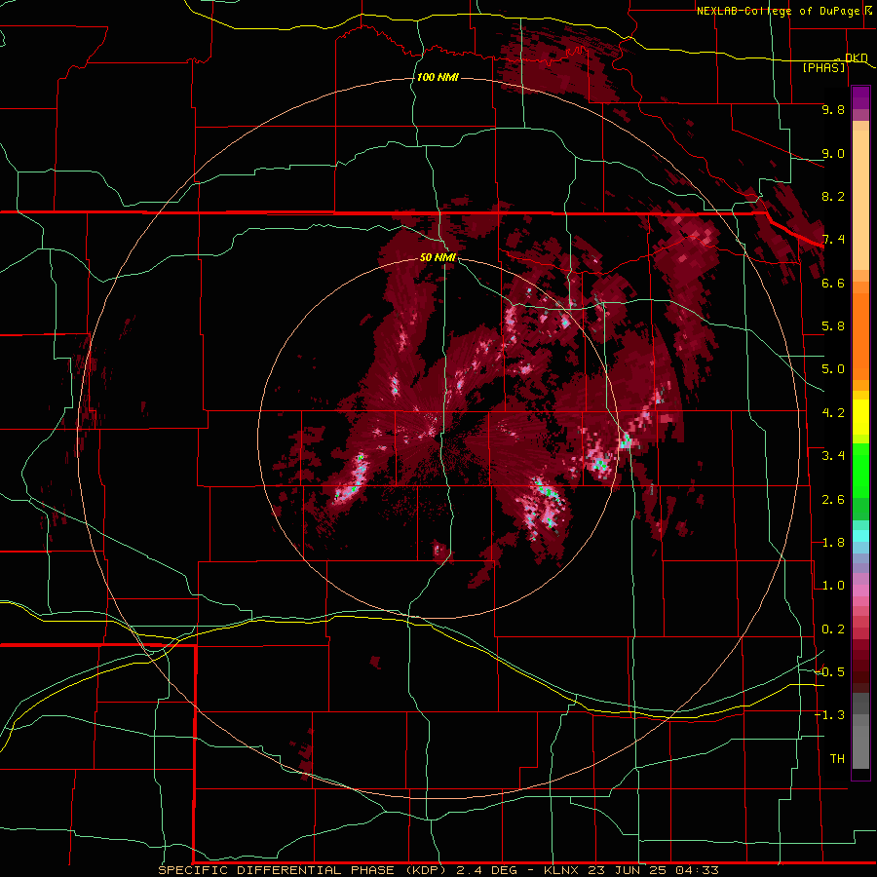Click the 5.0 scale value
Viewport: 877px width, 877px height.
(833, 369)
